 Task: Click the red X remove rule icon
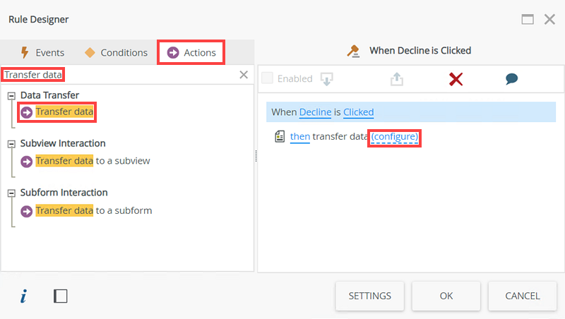456,79
